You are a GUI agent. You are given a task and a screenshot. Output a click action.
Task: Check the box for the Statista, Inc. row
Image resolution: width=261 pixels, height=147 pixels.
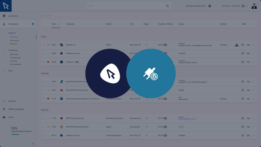coord(44,45)
